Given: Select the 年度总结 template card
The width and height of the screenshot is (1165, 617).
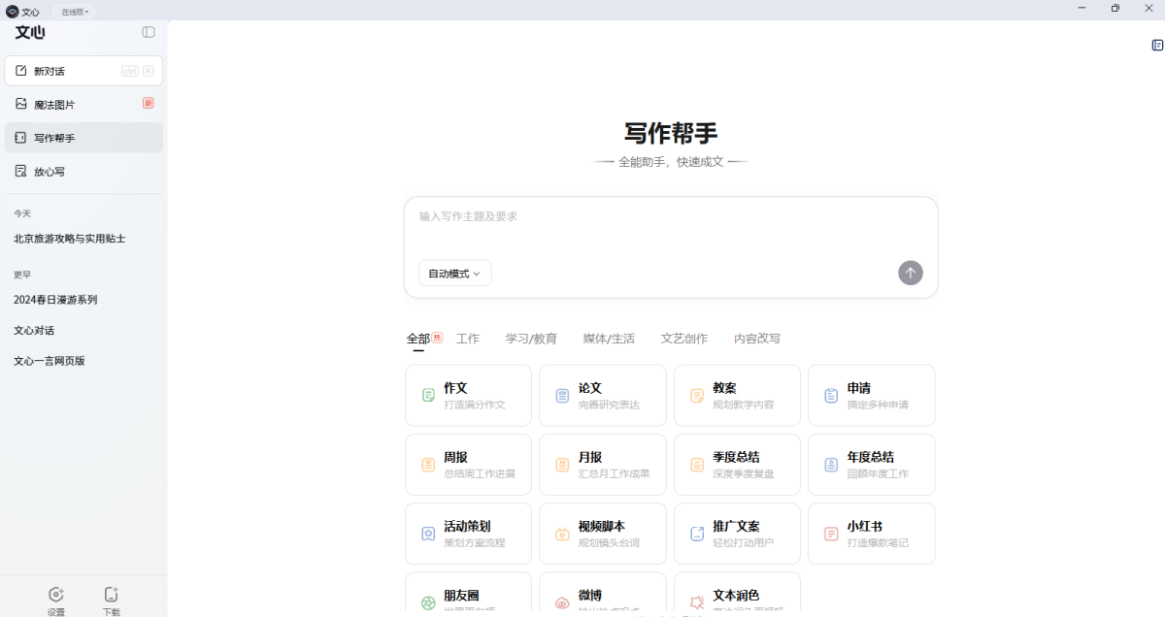Looking at the screenshot, I should point(871,465).
